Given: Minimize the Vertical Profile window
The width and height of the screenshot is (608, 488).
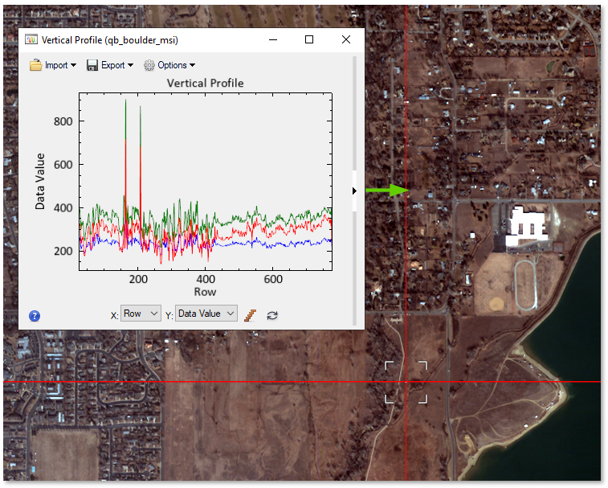Looking at the screenshot, I should point(272,39).
